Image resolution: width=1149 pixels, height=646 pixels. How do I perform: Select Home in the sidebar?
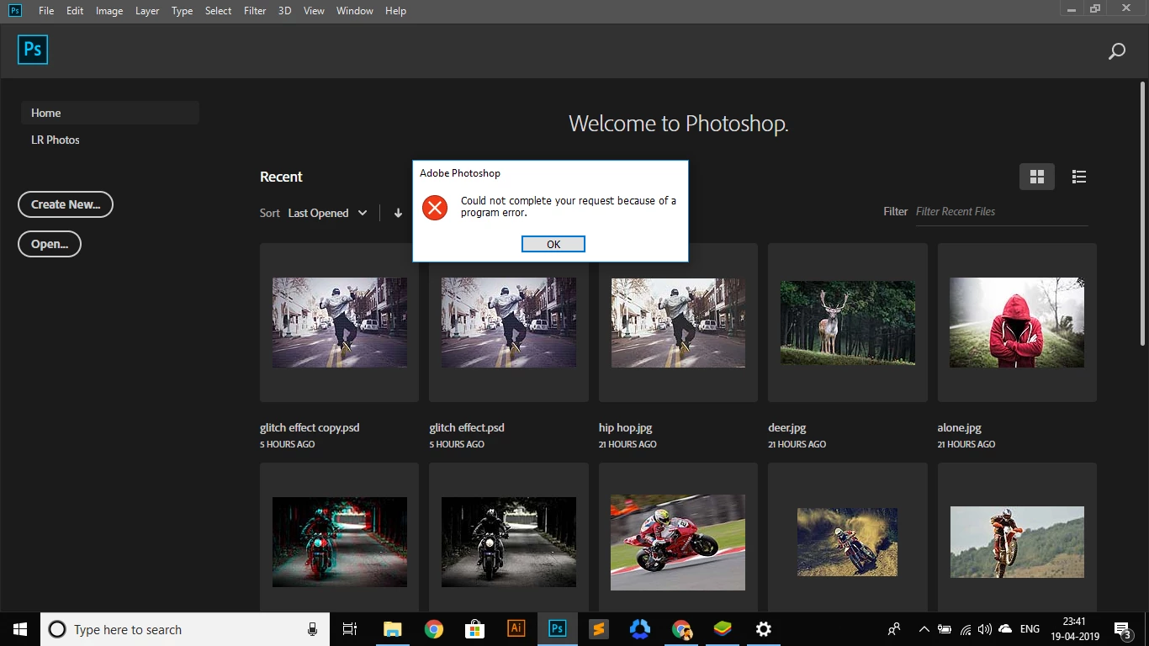(x=110, y=113)
